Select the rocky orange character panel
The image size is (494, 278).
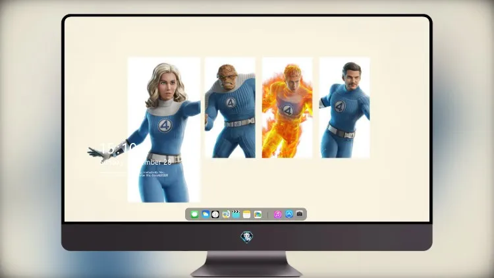pos(230,107)
